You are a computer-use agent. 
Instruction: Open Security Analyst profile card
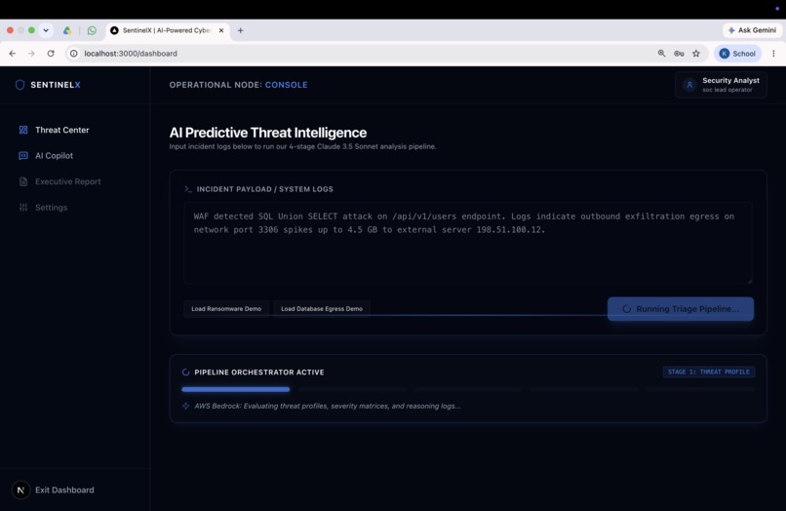(x=721, y=85)
